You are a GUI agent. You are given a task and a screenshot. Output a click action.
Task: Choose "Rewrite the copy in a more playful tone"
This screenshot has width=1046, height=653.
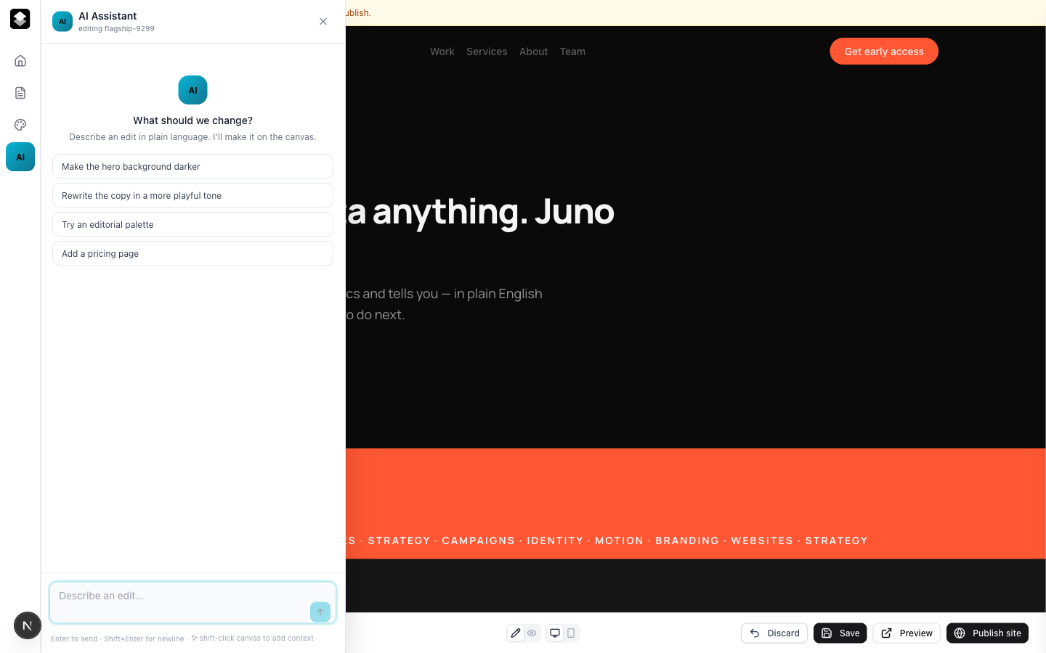(192, 195)
